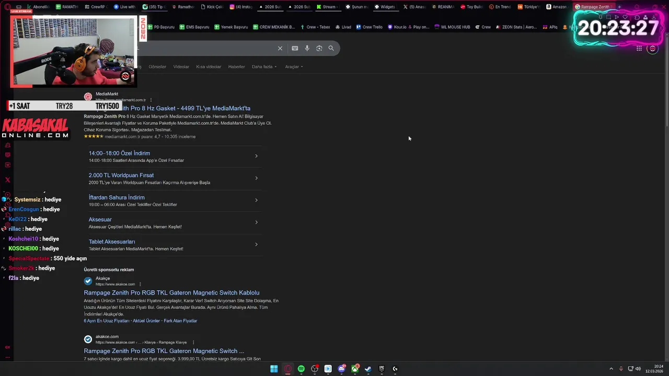Open Epic Games Launcher in taskbar
The image size is (669, 376).
pos(382,369)
